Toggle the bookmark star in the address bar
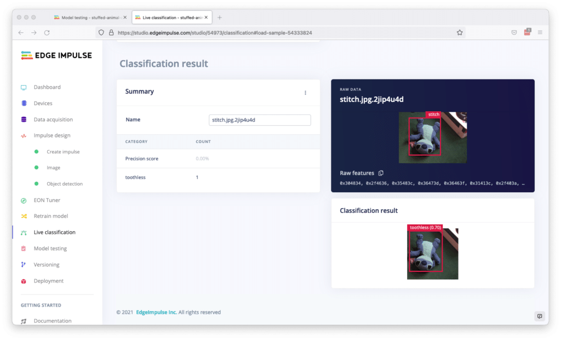This screenshot has width=561, height=340. (x=460, y=32)
